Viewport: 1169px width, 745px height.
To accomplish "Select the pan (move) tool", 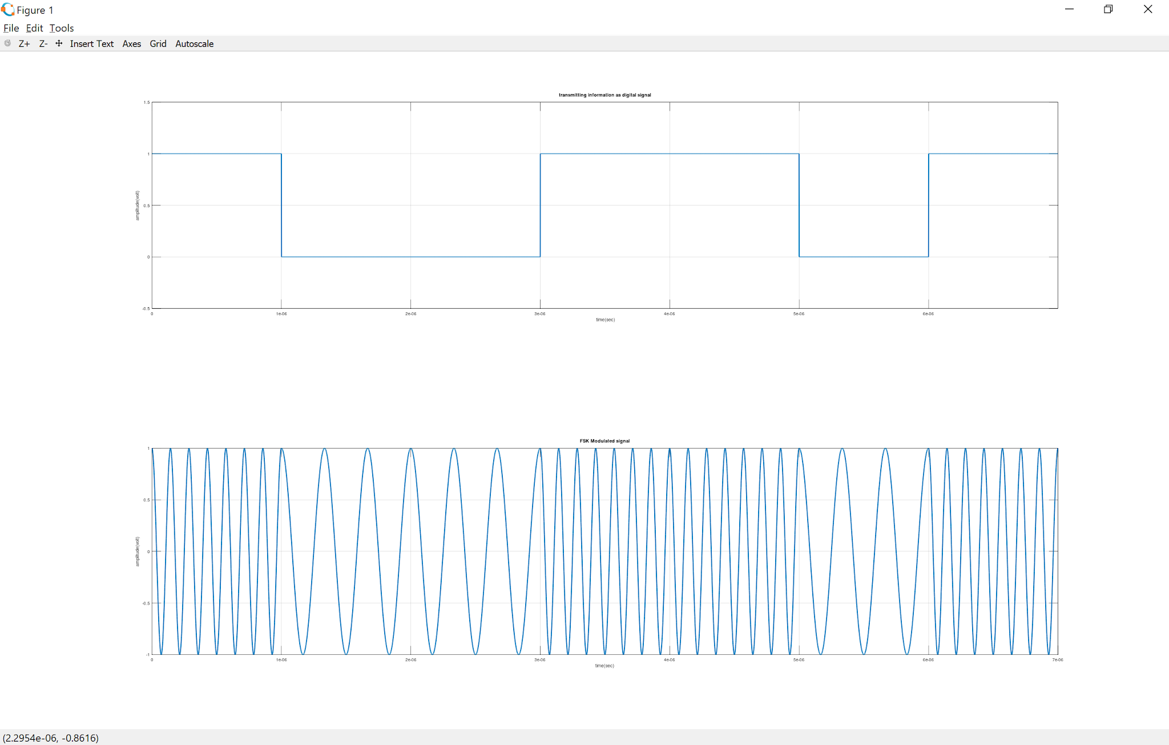I will [59, 43].
